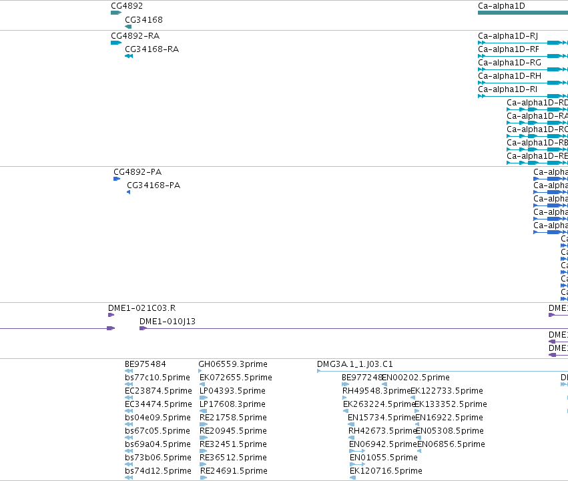Open EST RE32451.5prime

coord(234,444)
